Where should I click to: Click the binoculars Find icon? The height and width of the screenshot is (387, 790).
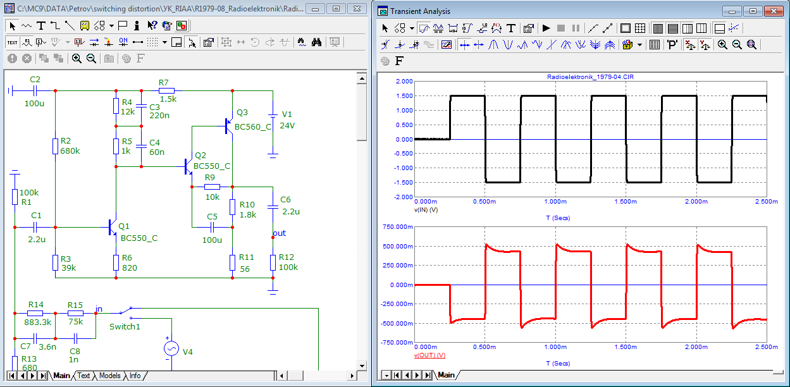coord(317,42)
